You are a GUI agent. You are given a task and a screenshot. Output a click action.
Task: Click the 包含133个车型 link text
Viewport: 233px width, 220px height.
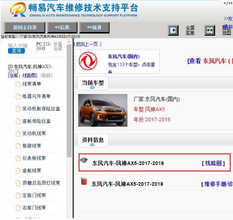pyautogui.click(x=131, y=64)
